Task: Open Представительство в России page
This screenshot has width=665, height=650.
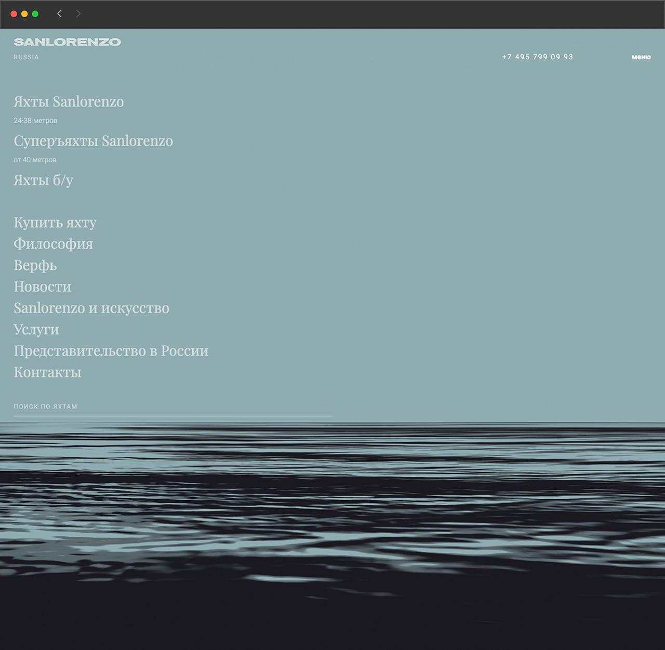Action: coord(111,350)
